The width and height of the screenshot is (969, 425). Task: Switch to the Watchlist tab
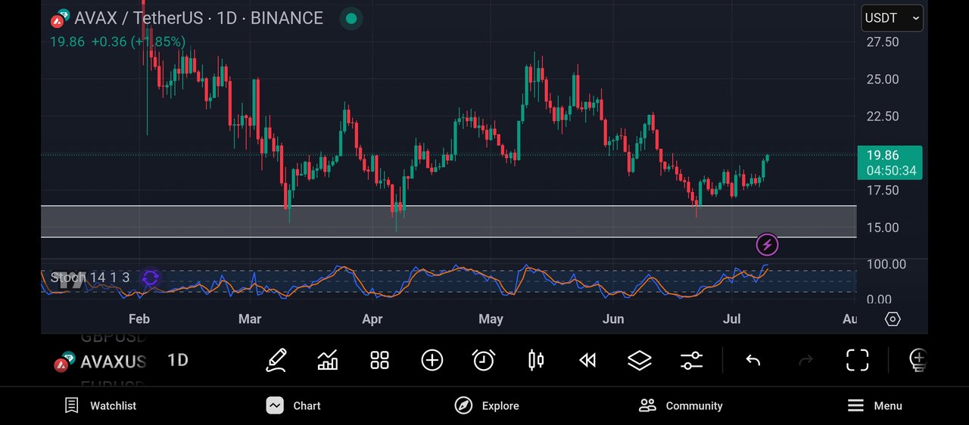click(101, 406)
